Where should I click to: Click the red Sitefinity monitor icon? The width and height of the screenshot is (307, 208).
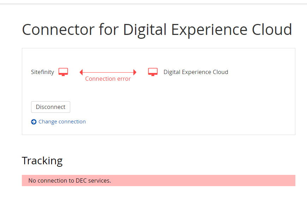click(63, 72)
